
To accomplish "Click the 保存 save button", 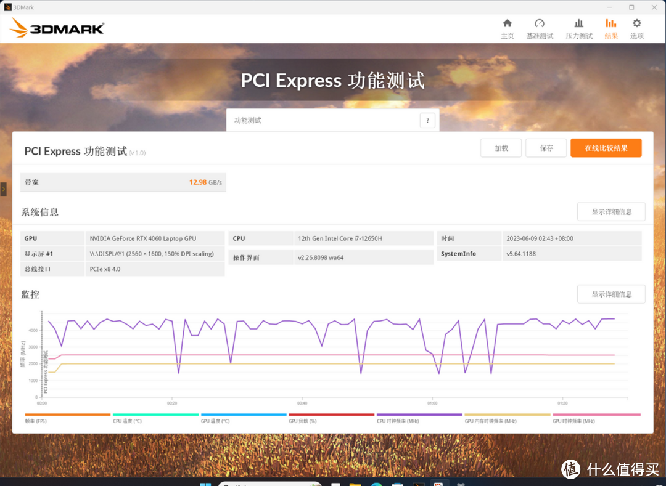I will (546, 148).
